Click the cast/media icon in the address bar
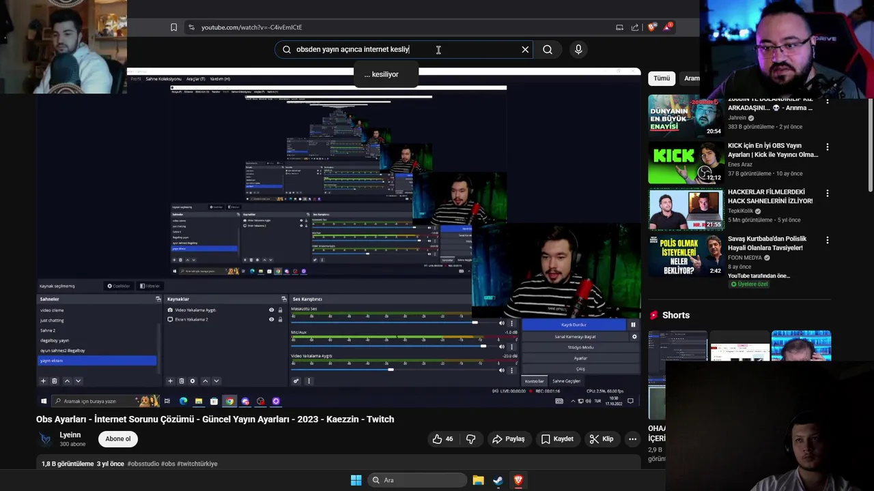874x491 pixels. click(x=619, y=27)
